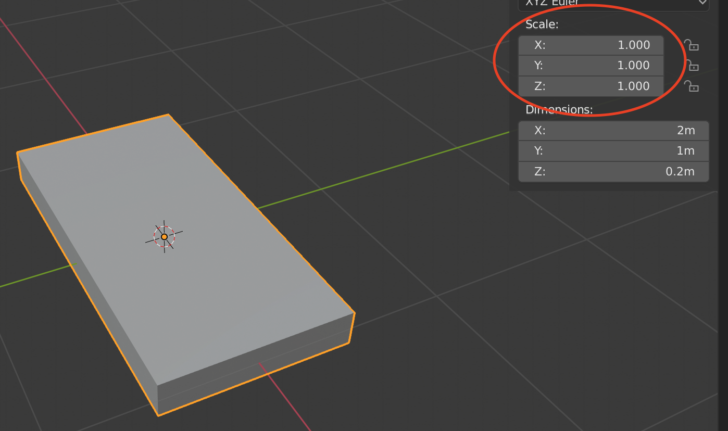Viewport: 728px width, 431px height.
Task: Click the 'Scale:' label text
Action: [542, 24]
